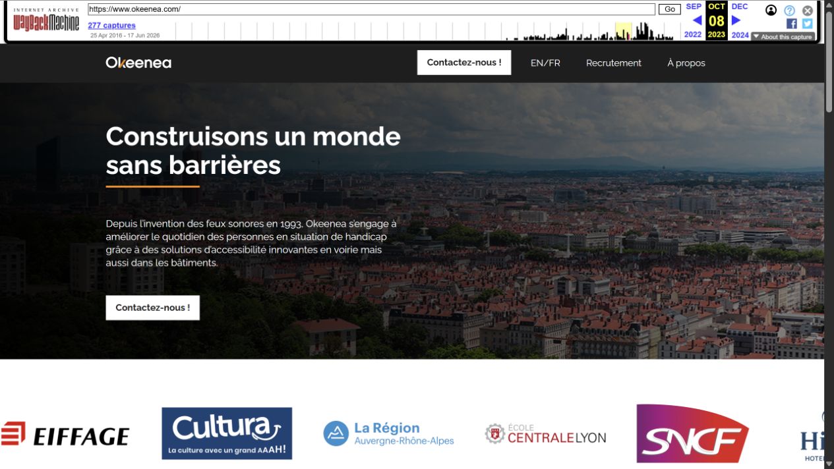This screenshot has width=834, height=469.
Task: Jump to the DEC capture month
Action: [740, 7]
